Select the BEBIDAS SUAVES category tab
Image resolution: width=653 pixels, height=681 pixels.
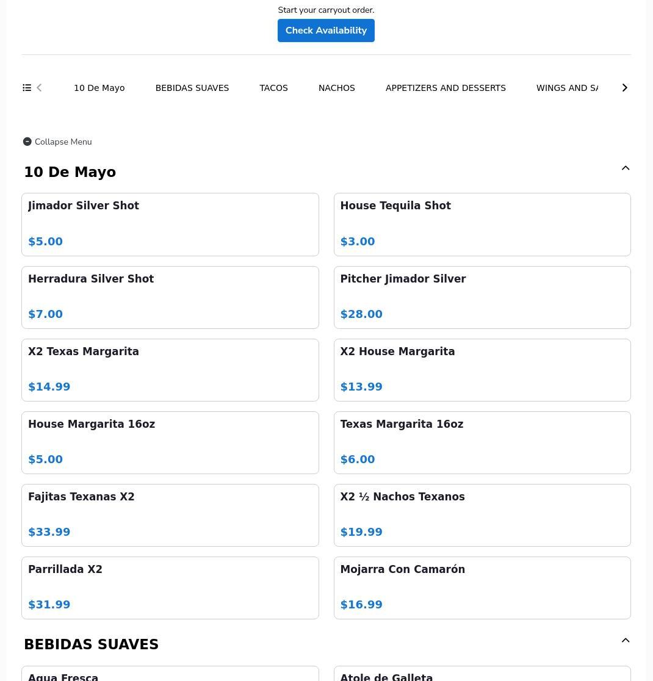[192, 88]
